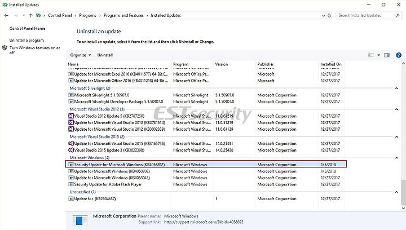Select Security Update for Adobe Flash Player

point(108,184)
